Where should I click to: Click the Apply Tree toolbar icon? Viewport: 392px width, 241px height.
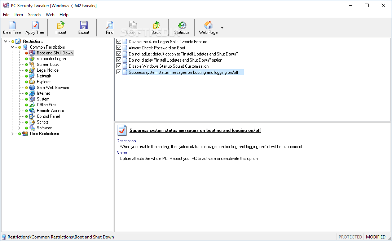click(35, 25)
